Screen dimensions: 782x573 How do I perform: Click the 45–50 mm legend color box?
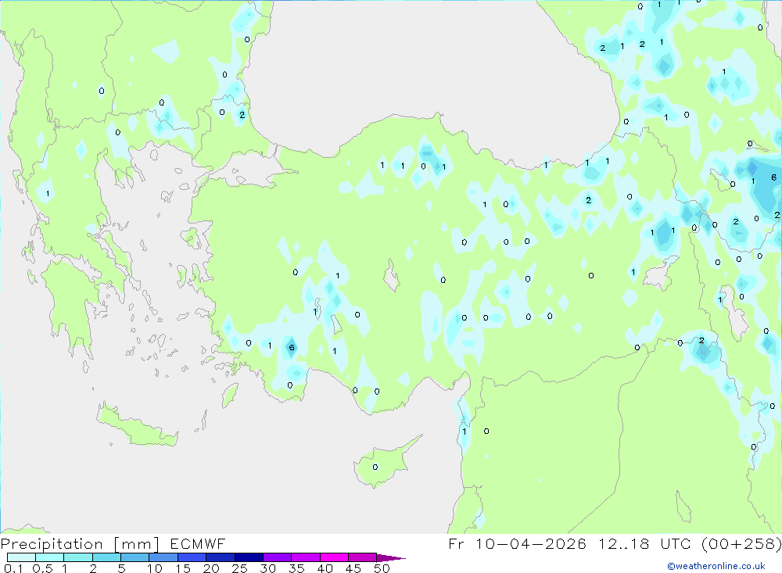pos(363,557)
